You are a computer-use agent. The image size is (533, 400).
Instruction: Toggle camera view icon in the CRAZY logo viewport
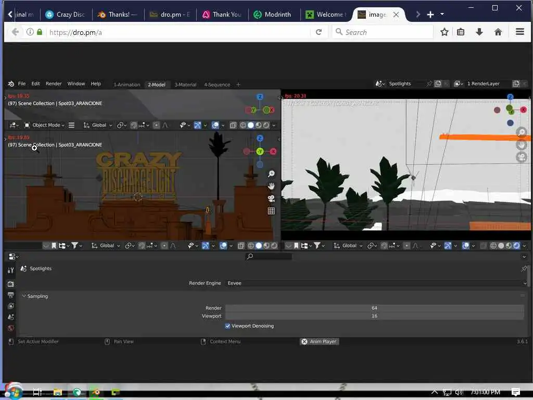click(271, 198)
